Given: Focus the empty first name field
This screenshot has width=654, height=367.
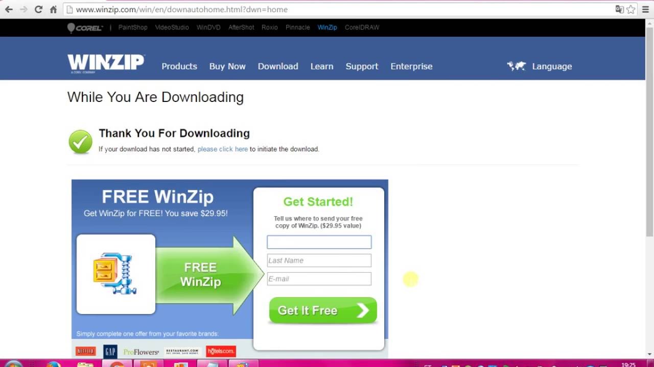Looking at the screenshot, I should (x=319, y=242).
